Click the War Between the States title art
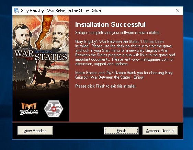Screen dimensions: 193x150 (x=41, y=55)
